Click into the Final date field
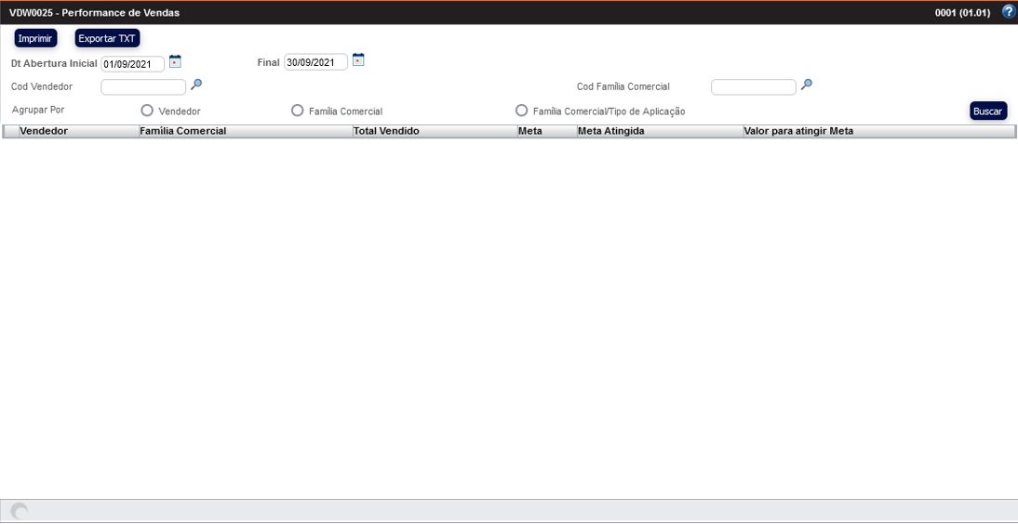Image resolution: width=1018 pixels, height=524 pixels. (x=315, y=62)
